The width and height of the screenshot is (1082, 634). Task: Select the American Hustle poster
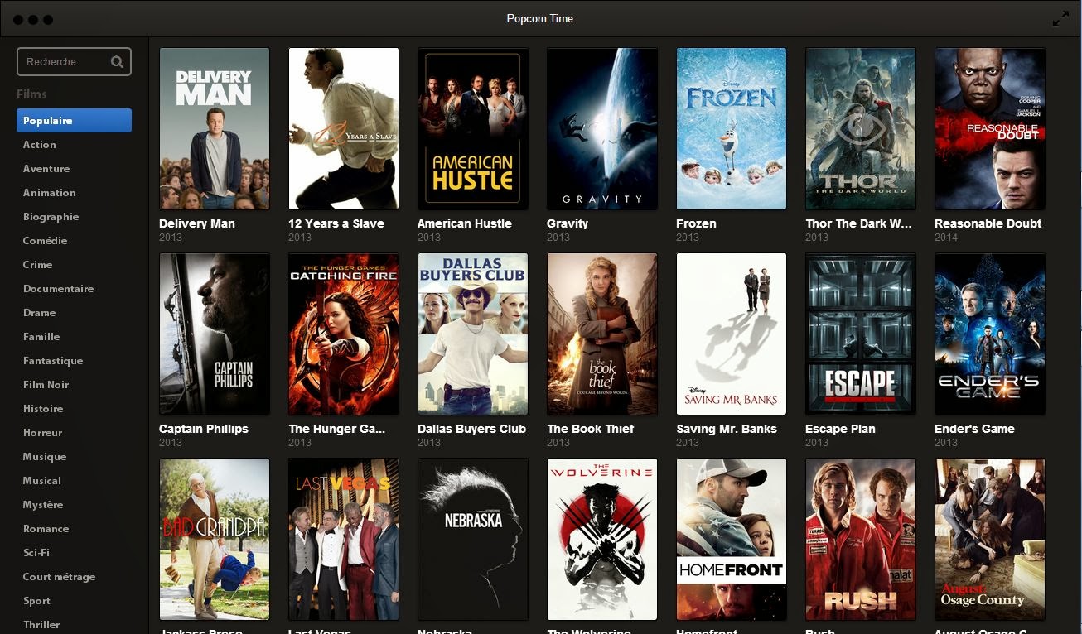[473, 128]
